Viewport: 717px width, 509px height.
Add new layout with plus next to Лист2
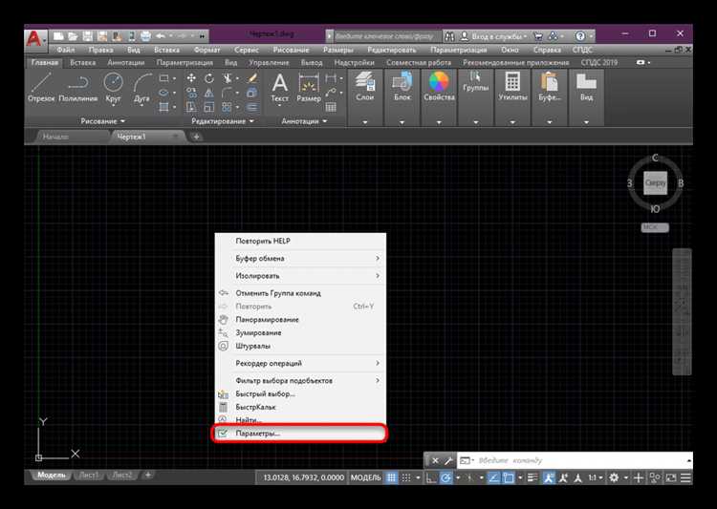coord(147,476)
